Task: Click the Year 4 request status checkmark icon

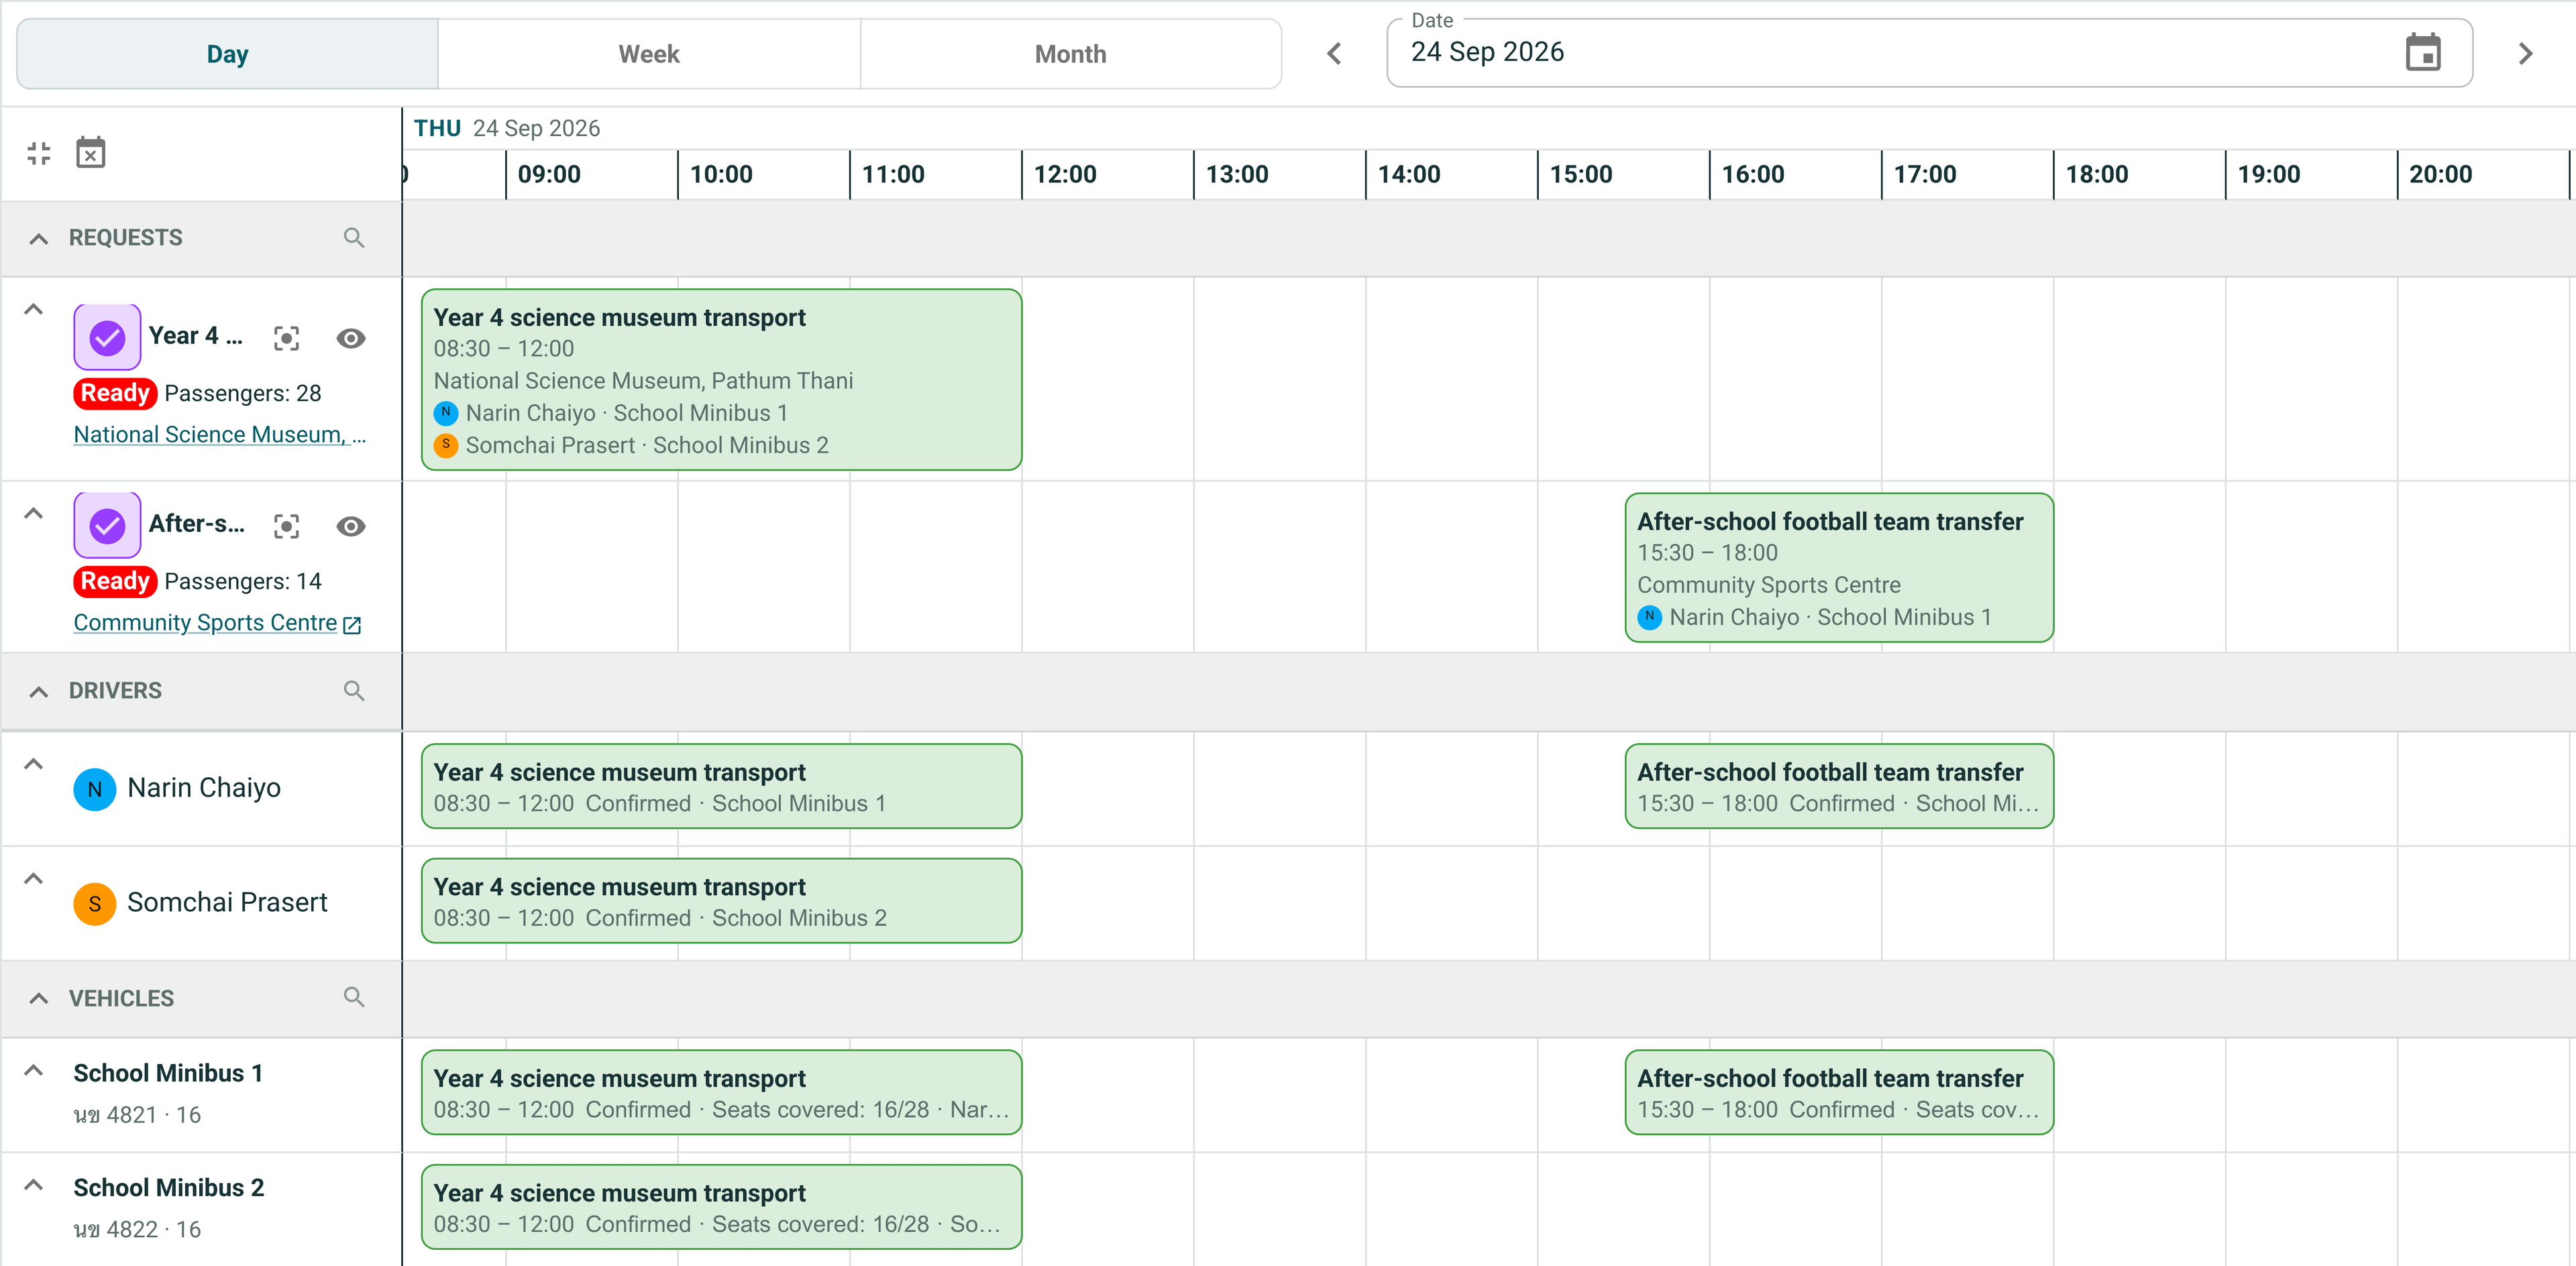Action: (x=107, y=337)
